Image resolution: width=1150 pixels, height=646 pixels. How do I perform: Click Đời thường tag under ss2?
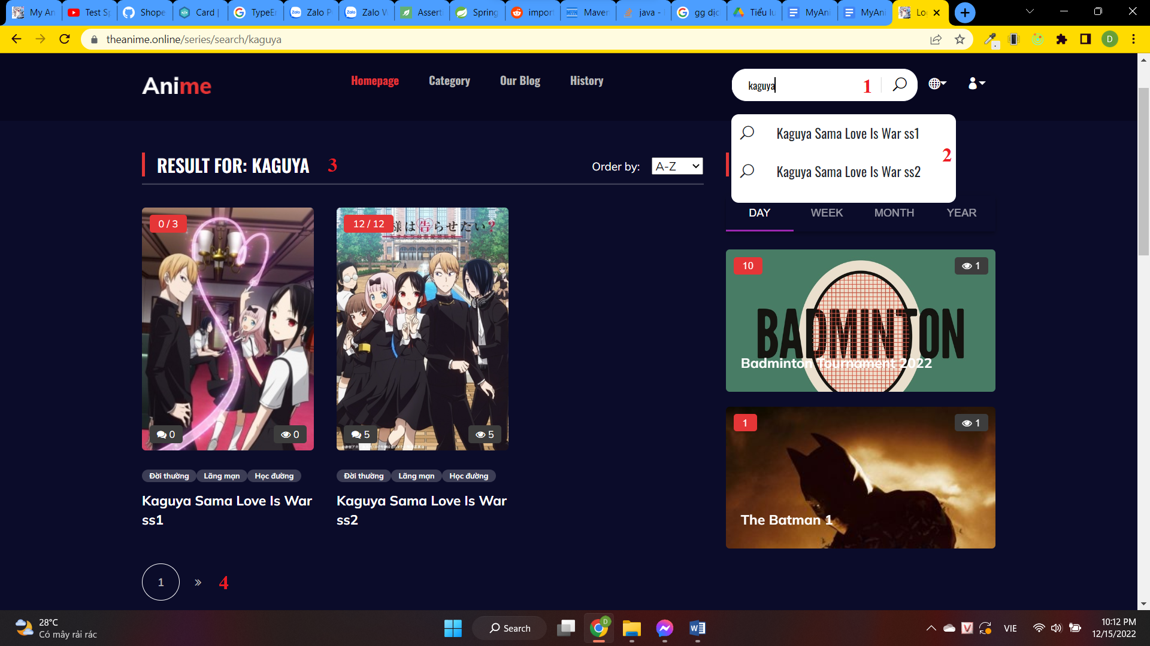[364, 476]
